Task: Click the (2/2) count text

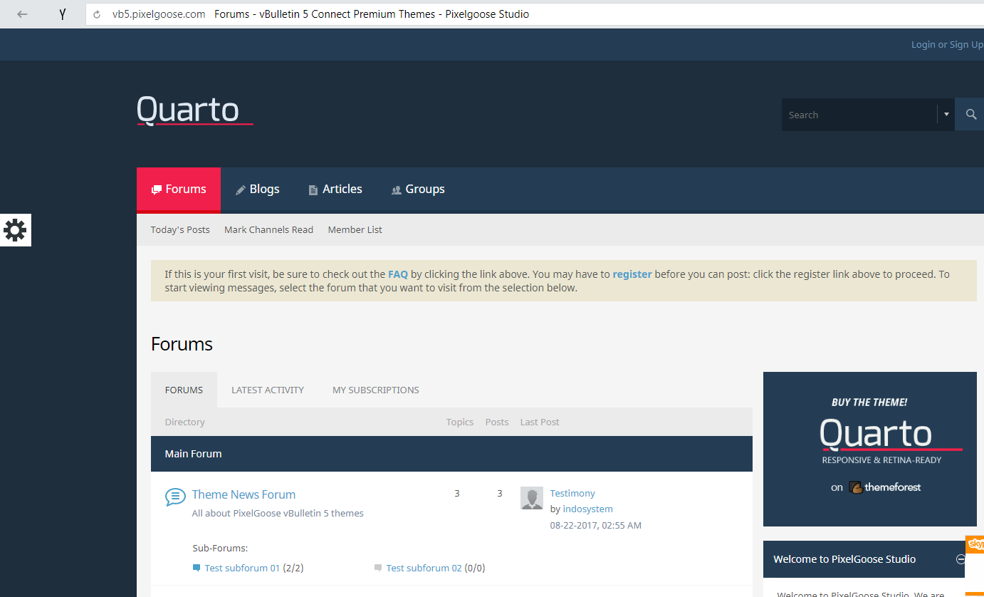Action: 293,568
